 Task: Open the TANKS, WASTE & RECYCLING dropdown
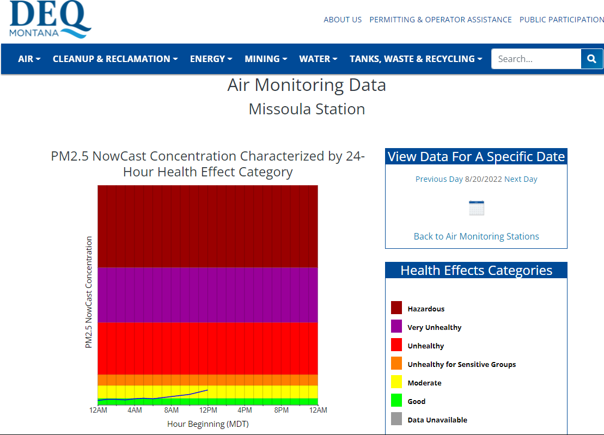click(x=416, y=58)
